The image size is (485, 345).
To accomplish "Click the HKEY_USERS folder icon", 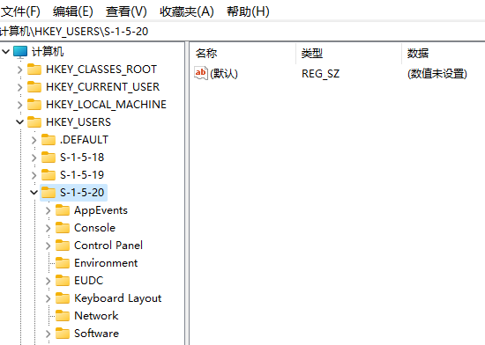I will pyautogui.click(x=34, y=121).
